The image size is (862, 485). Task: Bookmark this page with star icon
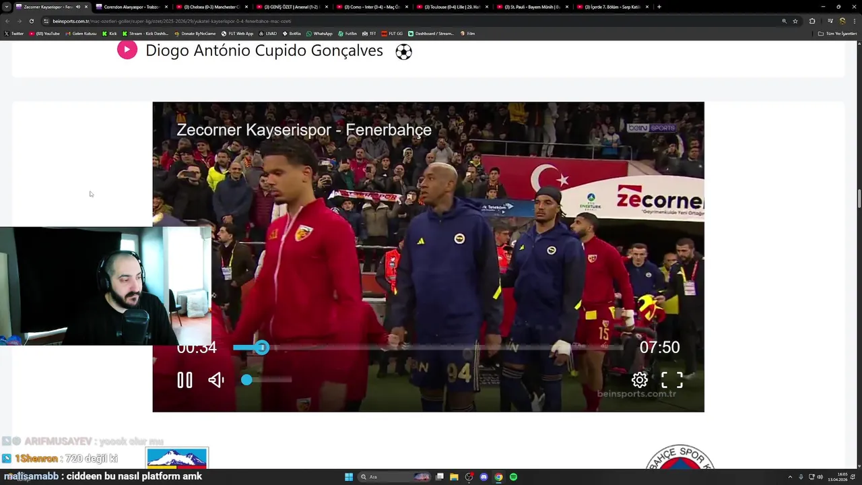tap(795, 21)
